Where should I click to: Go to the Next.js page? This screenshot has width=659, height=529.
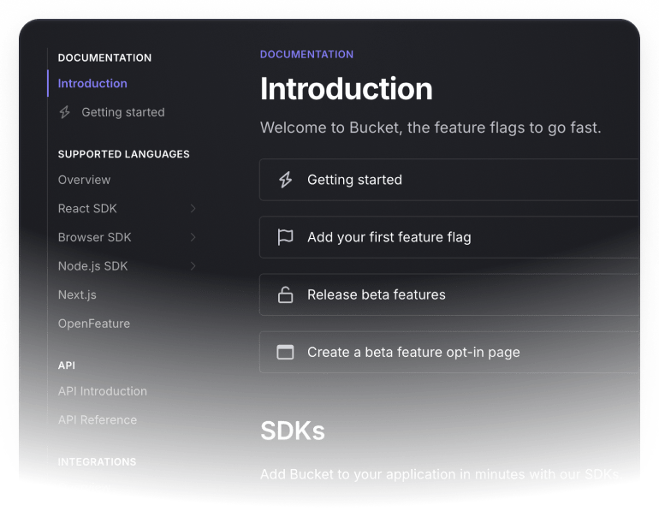[77, 294]
